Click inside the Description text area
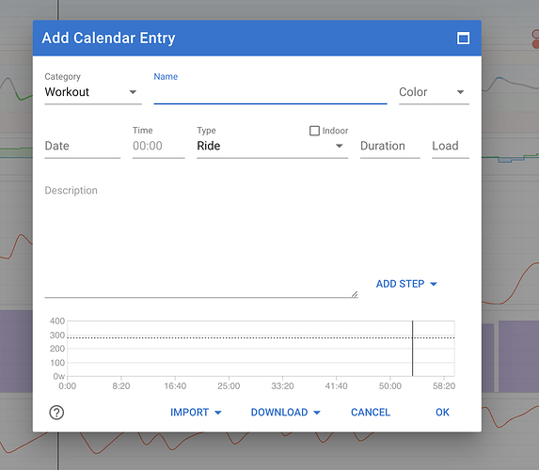 [x=201, y=241]
